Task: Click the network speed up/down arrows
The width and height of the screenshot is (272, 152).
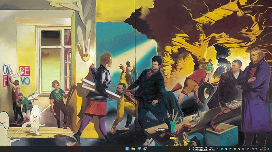Action: click(x=190, y=149)
